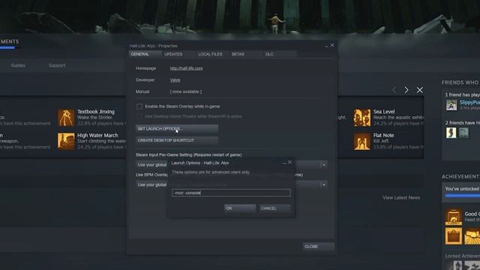Cancel the Launch Options dialog
480x270 pixels.
coord(274,208)
